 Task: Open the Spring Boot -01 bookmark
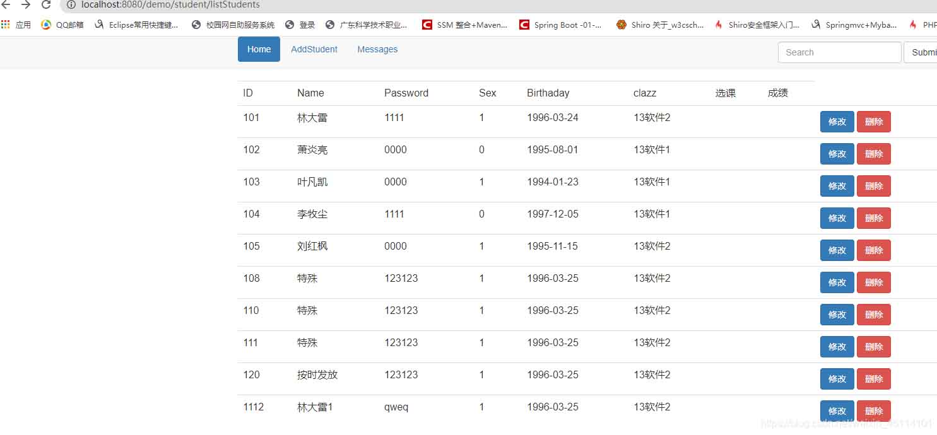click(x=560, y=25)
